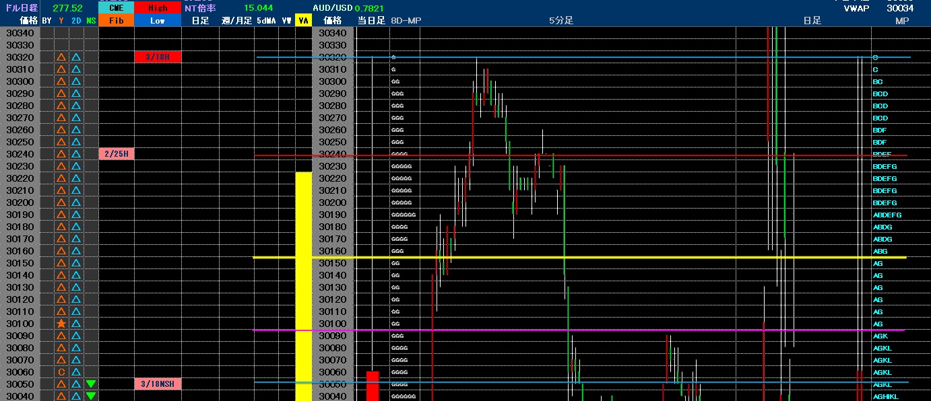Select the orange Y column header

click(61, 21)
